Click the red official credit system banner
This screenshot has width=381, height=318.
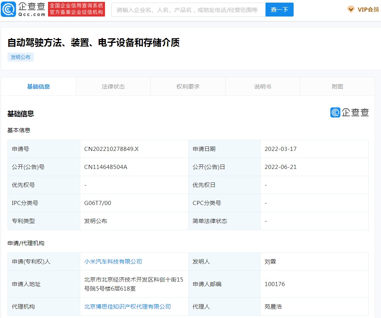point(76,9)
